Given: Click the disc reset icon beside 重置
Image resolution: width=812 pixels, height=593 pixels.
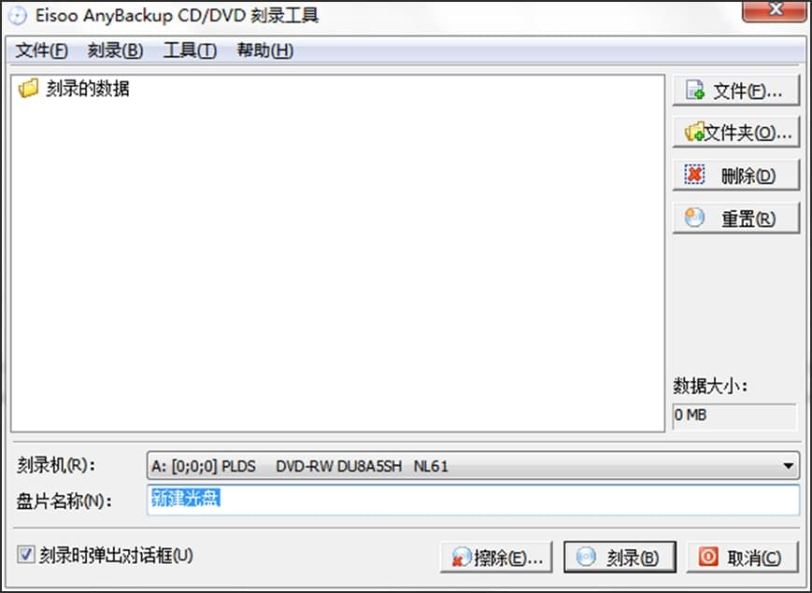Looking at the screenshot, I should point(694,218).
